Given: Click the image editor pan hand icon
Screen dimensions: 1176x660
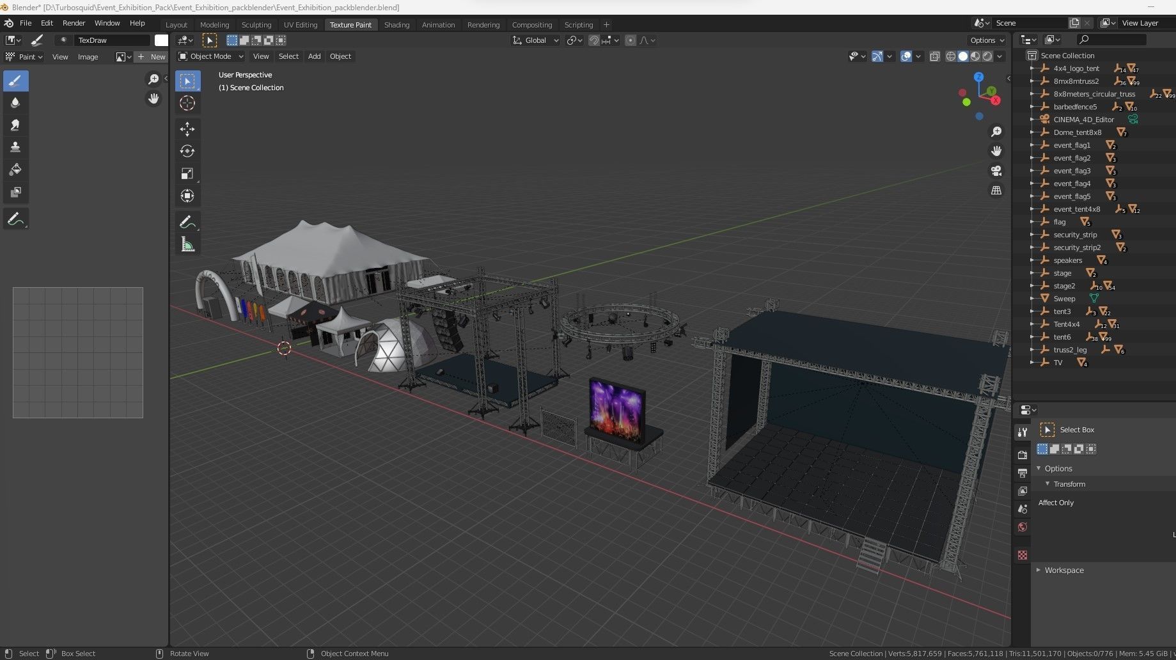Looking at the screenshot, I should pos(153,98).
